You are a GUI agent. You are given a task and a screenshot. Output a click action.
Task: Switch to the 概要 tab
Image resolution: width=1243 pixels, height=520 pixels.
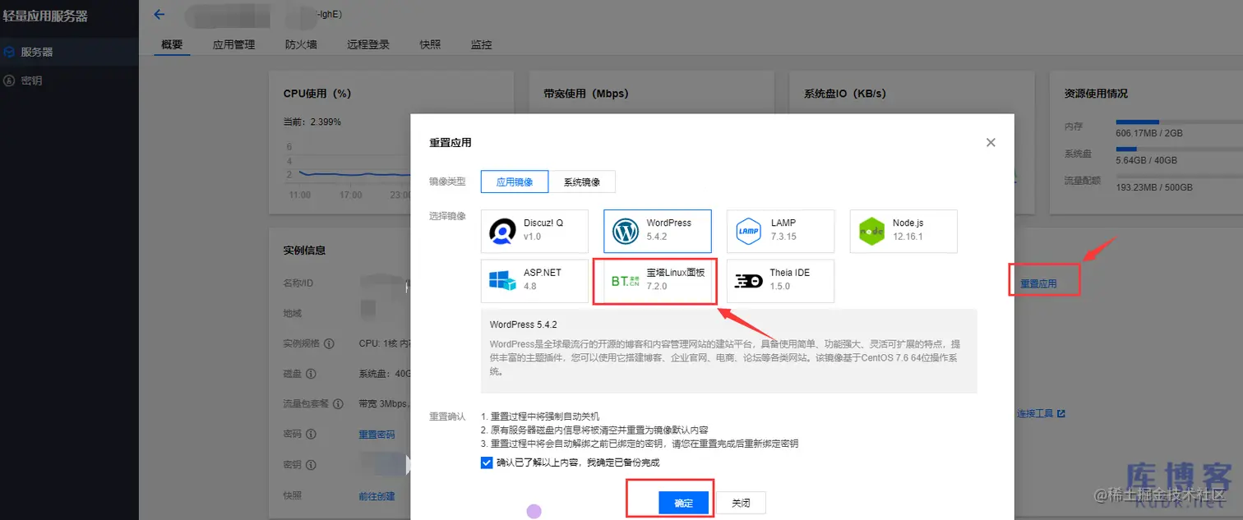(172, 45)
